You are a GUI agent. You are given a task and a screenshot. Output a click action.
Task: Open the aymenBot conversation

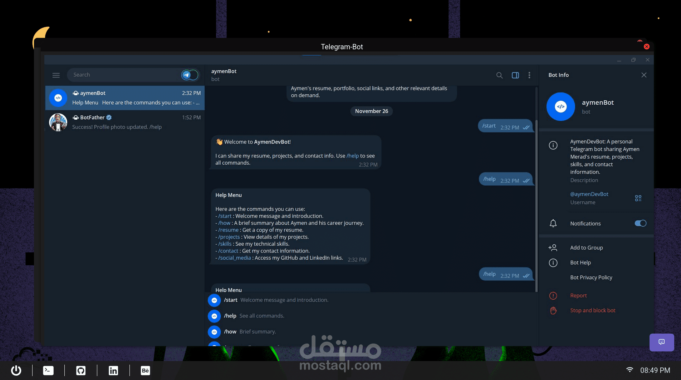tap(125, 98)
